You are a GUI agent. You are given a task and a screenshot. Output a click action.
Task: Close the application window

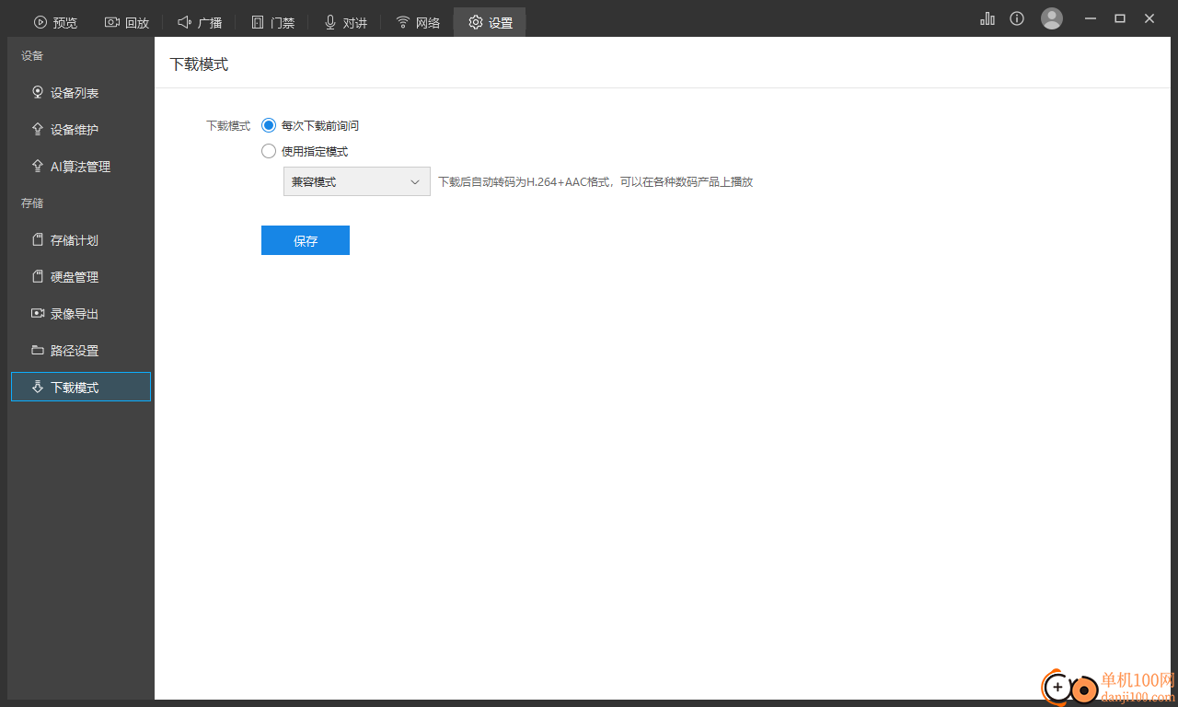pyautogui.click(x=1149, y=18)
